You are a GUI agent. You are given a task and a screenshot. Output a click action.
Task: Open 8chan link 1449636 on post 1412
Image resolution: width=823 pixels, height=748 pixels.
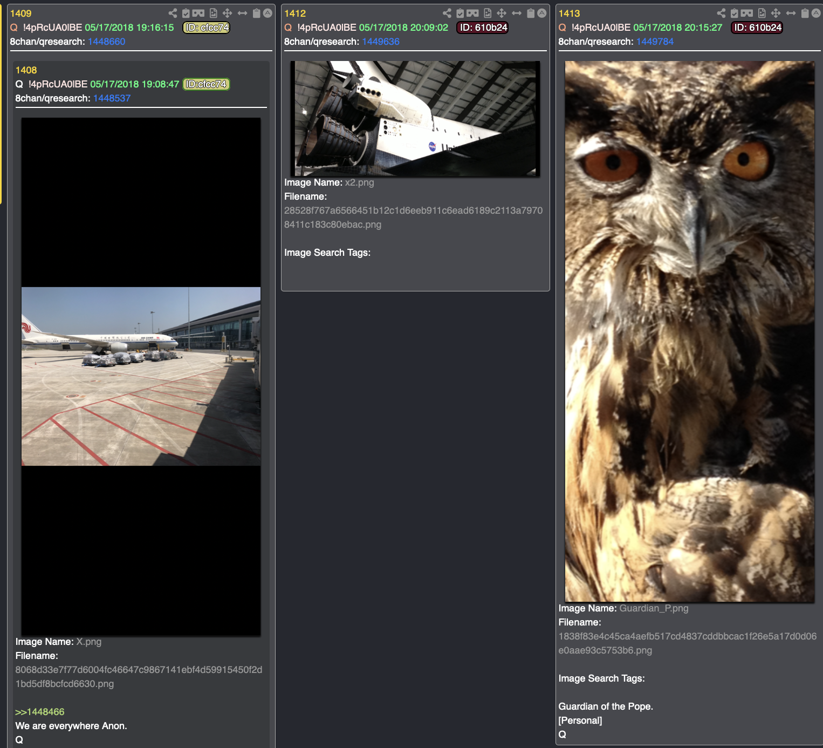tap(381, 42)
